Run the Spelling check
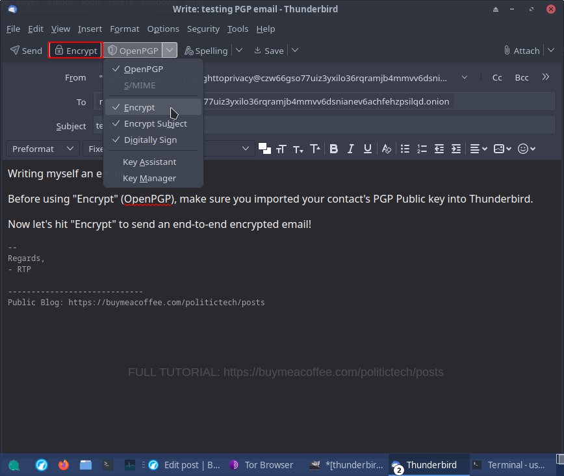The width and height of the screenshot is (564, 476). coord(206,51)
